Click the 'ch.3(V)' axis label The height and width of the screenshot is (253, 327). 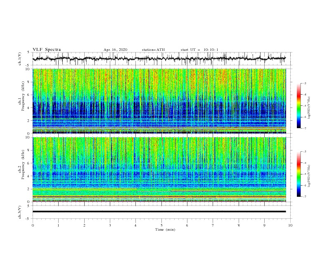20,212
